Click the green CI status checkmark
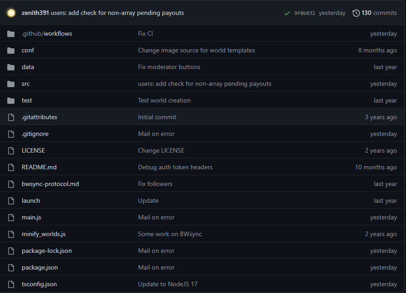This screenshot has width=406, height=293. 287,13
